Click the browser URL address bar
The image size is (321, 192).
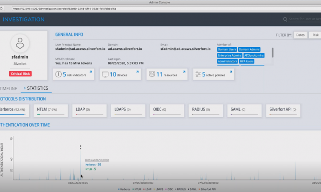point(166,9)
